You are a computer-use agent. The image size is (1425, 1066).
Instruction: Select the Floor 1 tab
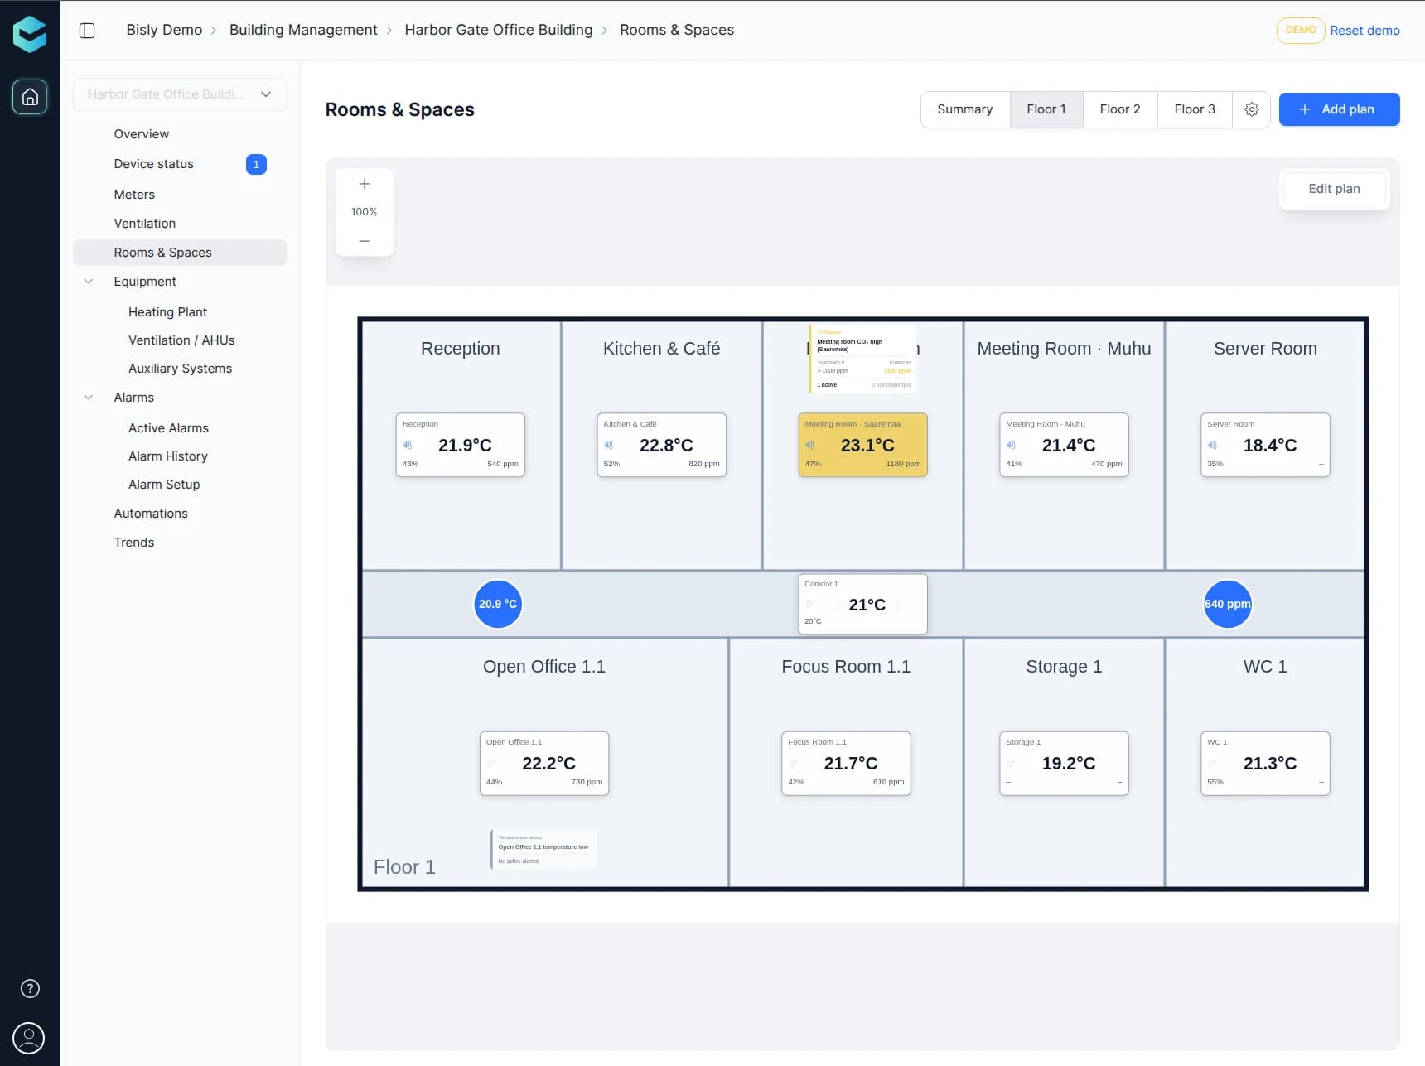1046,109
